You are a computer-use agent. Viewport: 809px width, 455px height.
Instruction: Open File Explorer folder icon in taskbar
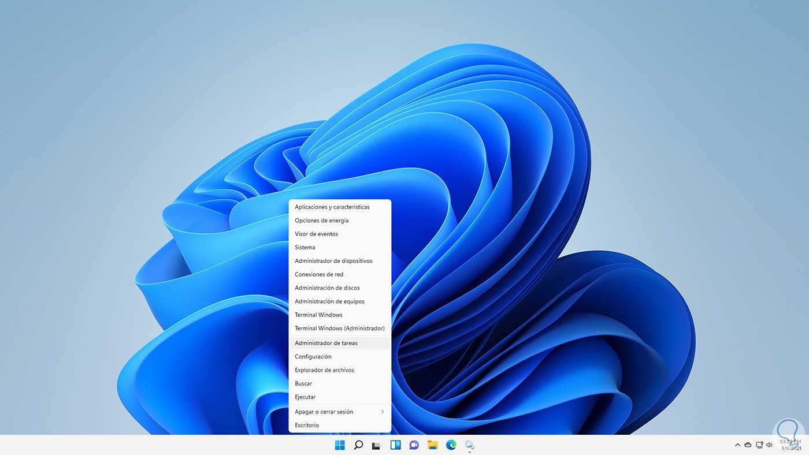[432, 445]
